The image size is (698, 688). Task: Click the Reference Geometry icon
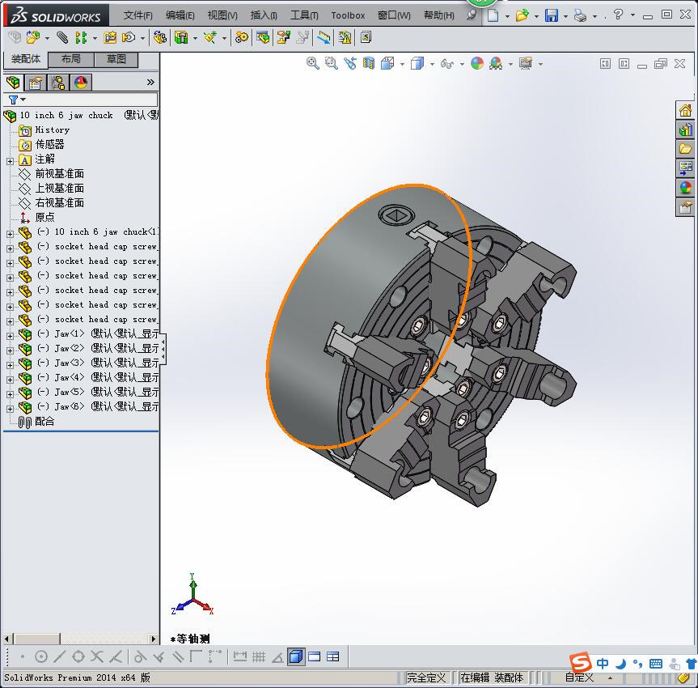tap(210, 37)
